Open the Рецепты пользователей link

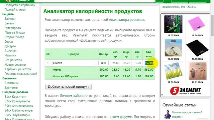(x=21, y=74)
